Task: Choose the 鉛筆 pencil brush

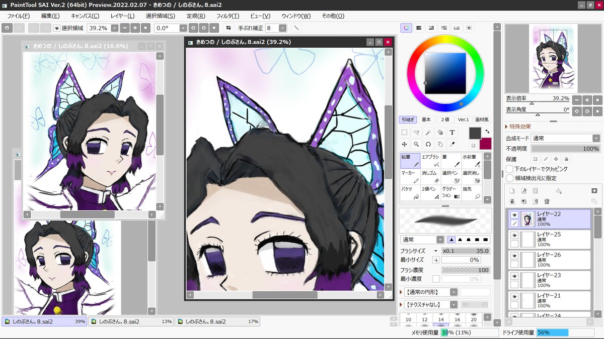Action: [410, 161]
